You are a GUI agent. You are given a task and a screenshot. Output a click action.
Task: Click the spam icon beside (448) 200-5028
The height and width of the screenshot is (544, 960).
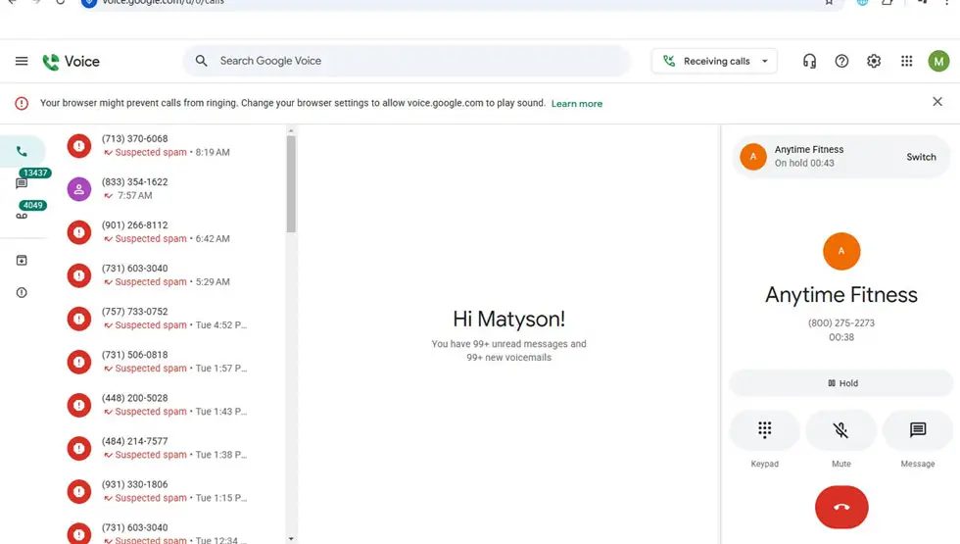(x=79, y=405)
